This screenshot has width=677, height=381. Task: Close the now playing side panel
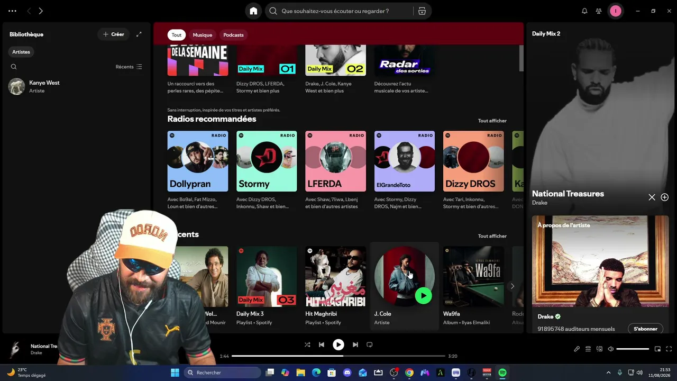point(652,197)
